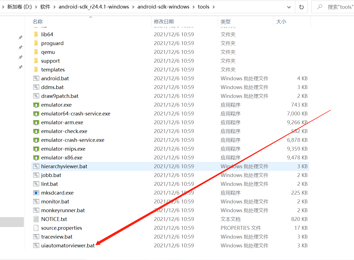Click the source.properties file icon

[36, 228]
